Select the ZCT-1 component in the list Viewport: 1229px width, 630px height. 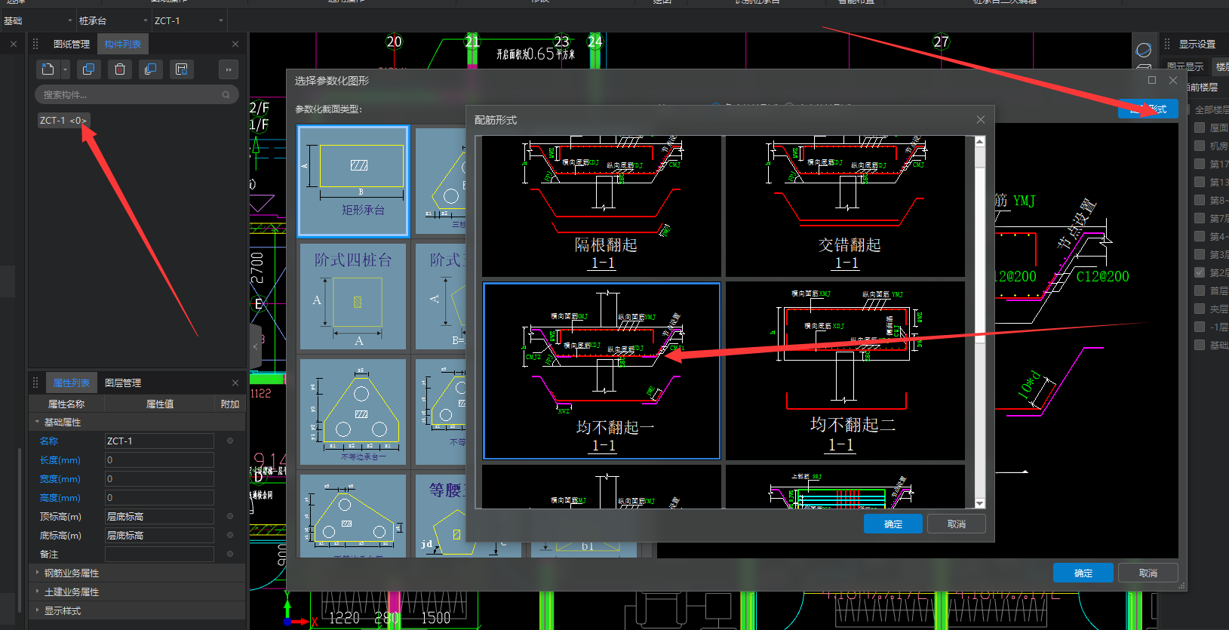pos(63,120)
